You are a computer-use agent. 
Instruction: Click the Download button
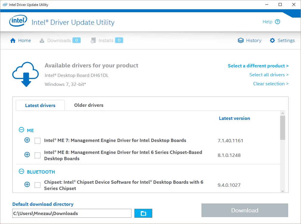coord(245,210)
